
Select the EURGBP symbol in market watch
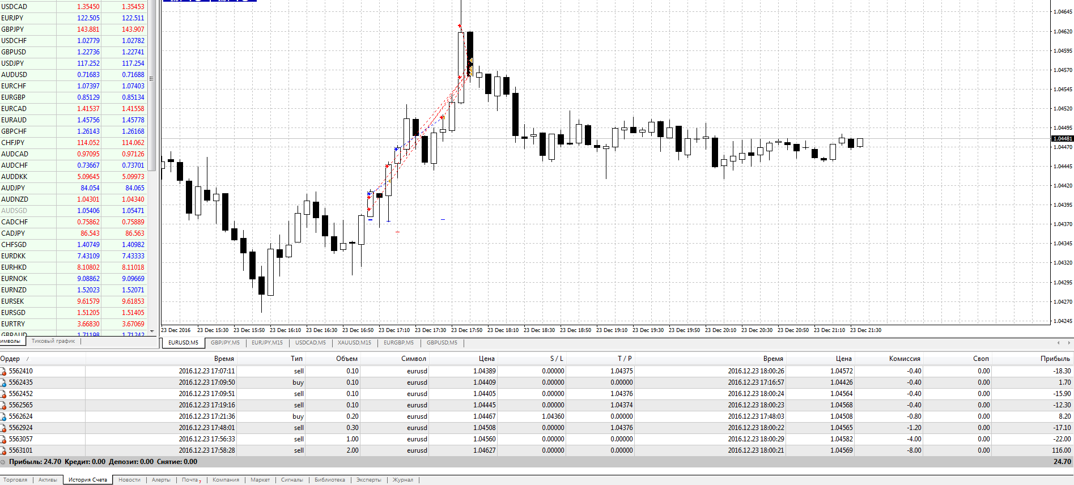pos(14,97)
